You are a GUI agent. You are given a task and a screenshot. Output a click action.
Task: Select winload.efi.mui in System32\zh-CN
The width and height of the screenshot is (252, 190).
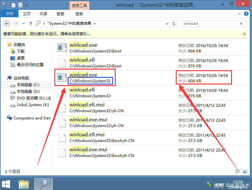click(152, 108)
